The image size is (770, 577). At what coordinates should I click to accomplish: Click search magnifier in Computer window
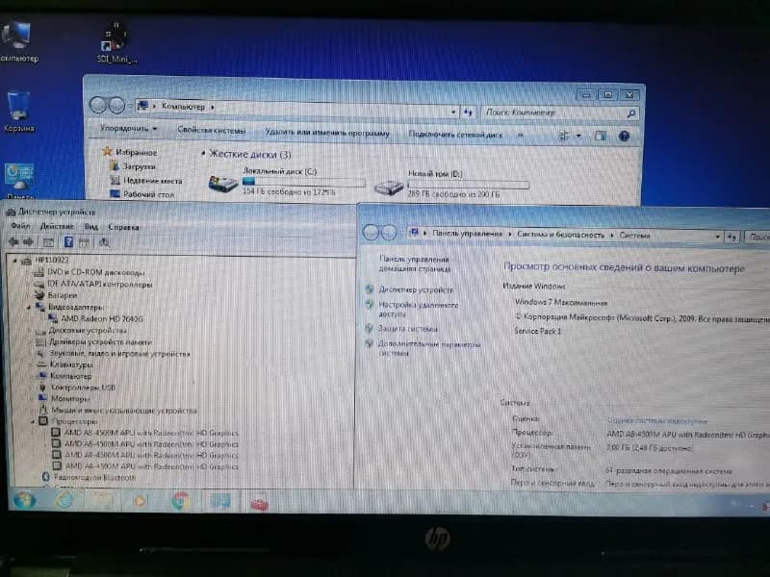(x=631, y=113)
